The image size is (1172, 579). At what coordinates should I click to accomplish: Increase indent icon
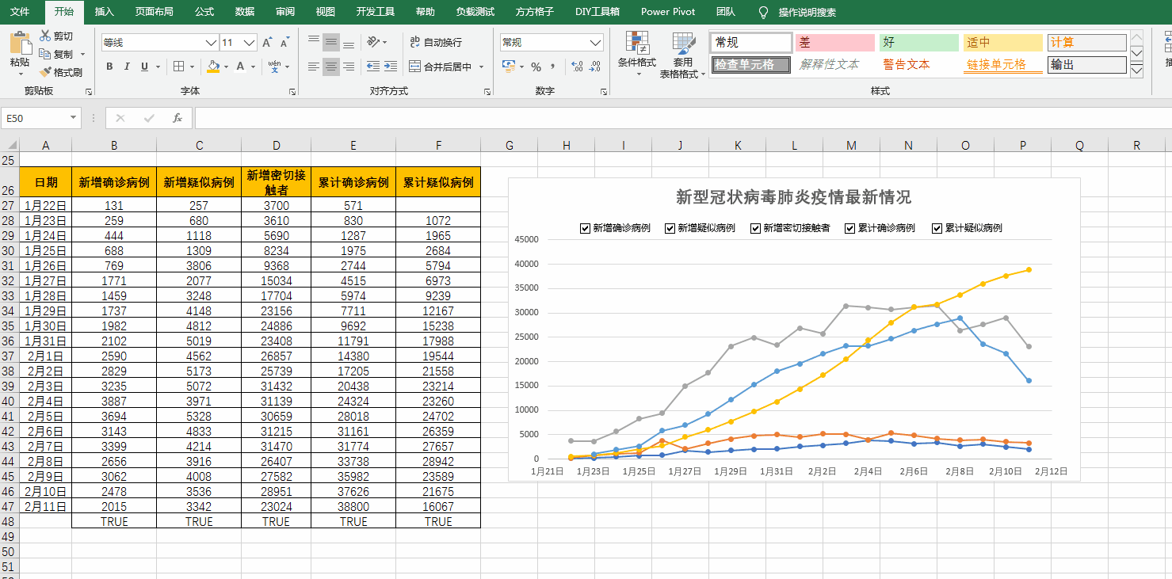(x=391, y=67)
